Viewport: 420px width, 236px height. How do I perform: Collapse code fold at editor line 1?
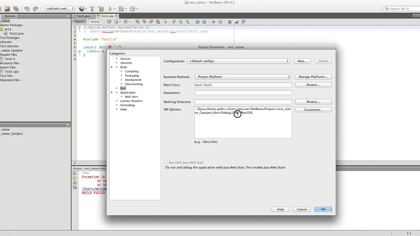pyautogui.click(x=79, y=28)
